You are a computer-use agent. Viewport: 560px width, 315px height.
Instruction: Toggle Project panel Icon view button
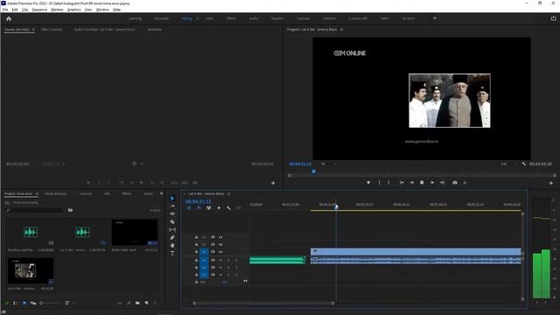click(24, 304)
